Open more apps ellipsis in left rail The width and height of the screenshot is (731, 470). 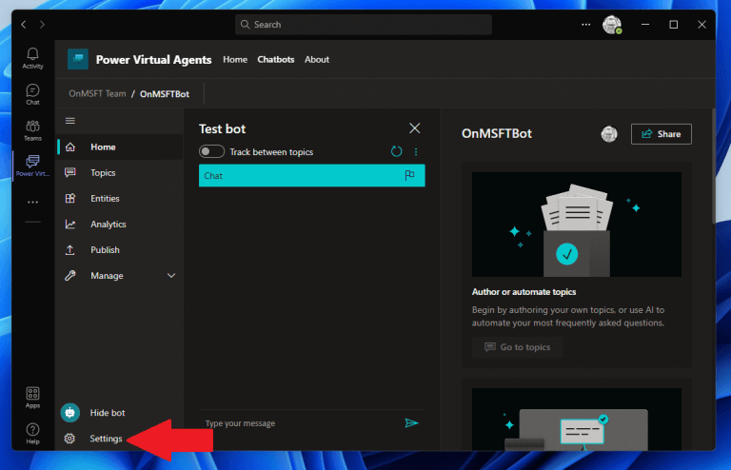coord(32,202)
